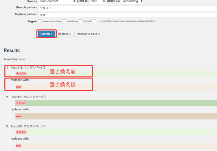217x151 pixels.
Task: Enable the Regex checkbox
Action: [x=40, y=21]
